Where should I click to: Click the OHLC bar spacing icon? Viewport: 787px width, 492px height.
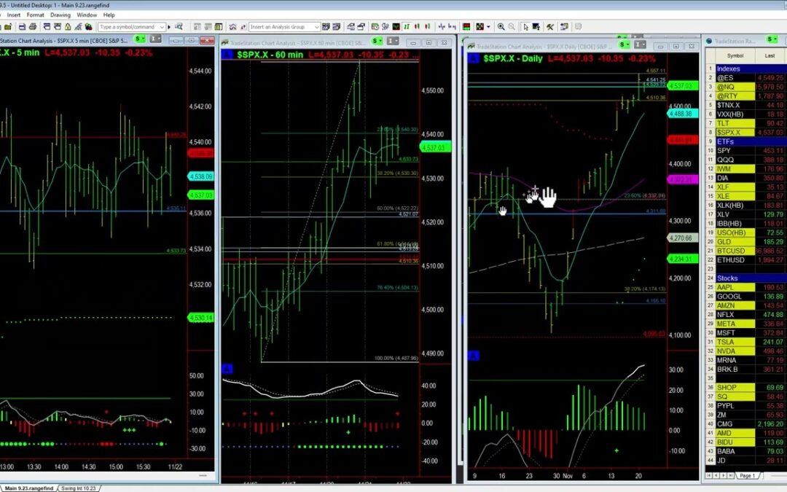[x=441, y=27]
